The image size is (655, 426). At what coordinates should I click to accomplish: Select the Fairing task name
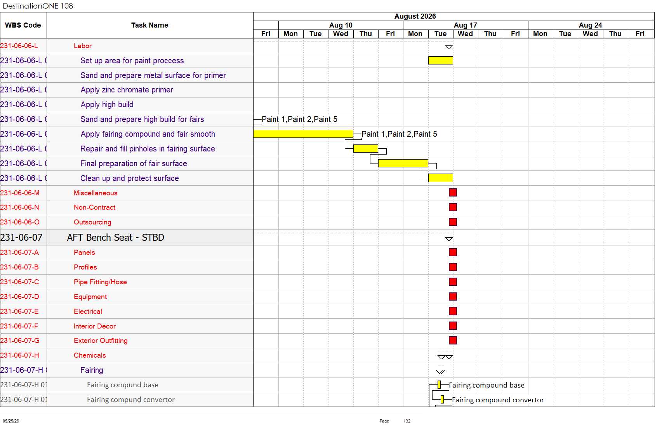(92, 370)
